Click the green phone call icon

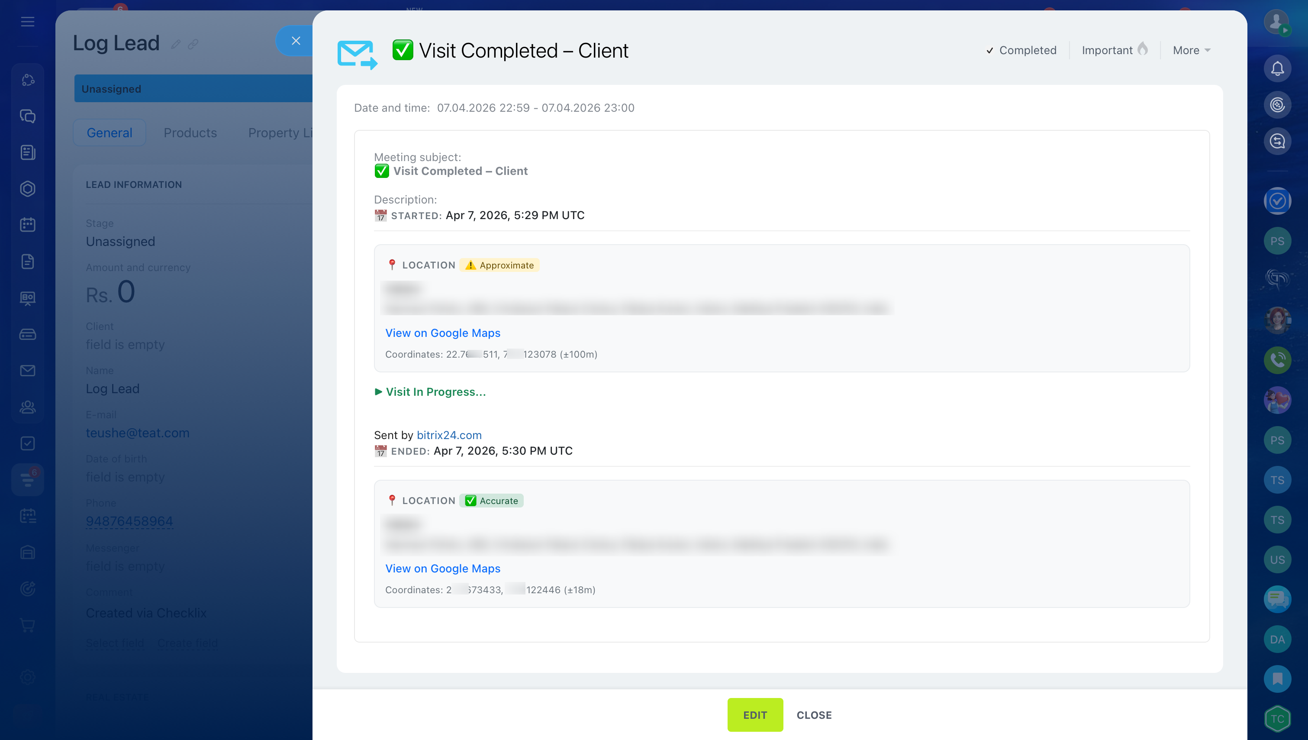[1277, 360]
